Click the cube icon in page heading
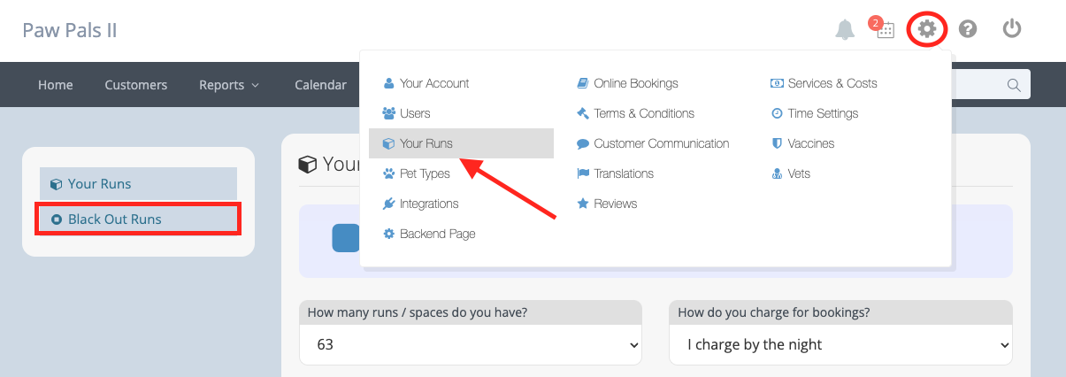This screenshot has width=1066, height=377. pos(308,164)
